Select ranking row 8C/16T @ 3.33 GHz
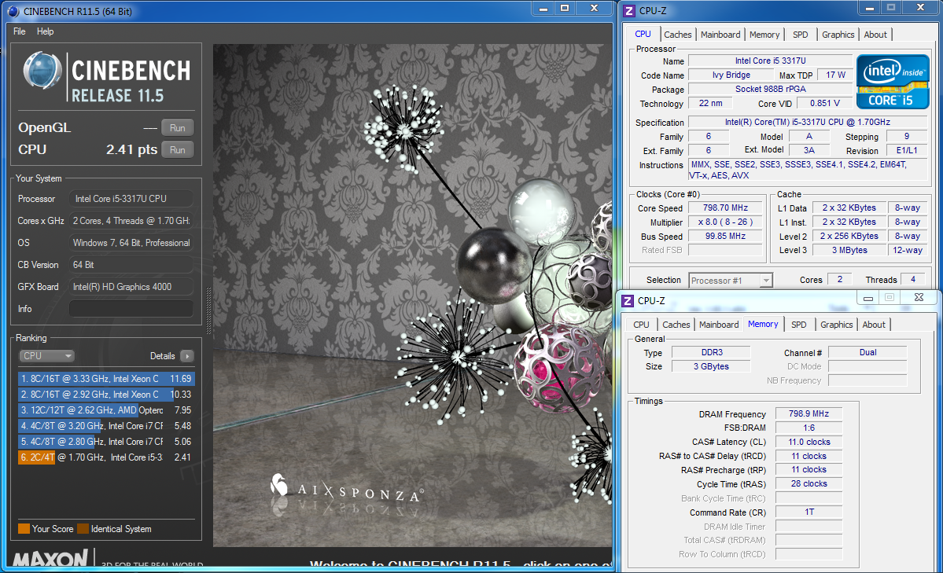 pos(106,379)
